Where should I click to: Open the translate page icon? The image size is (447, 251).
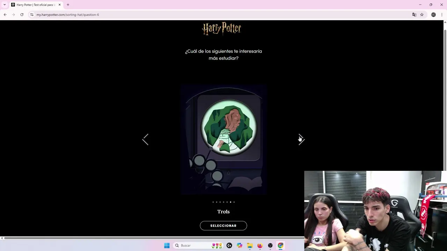coord(414,15)
